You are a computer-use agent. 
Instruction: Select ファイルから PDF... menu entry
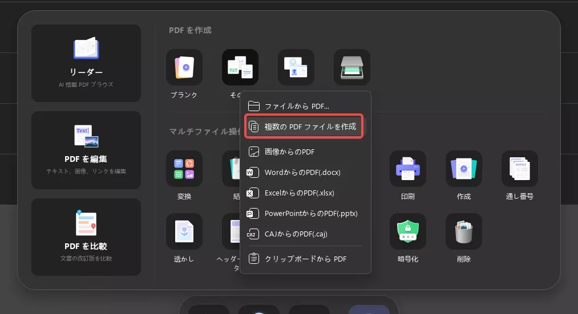point(305,106)
